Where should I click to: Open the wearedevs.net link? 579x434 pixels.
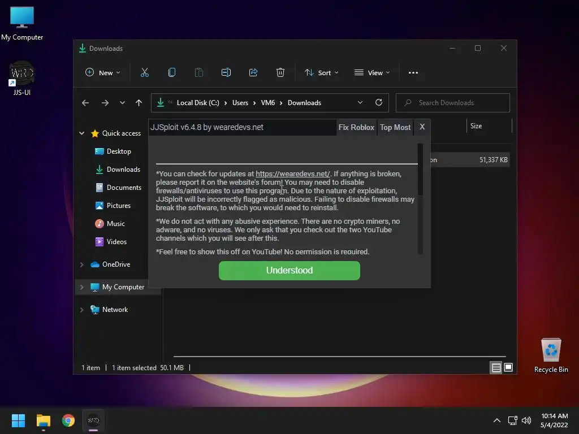[x=292, y=174]
